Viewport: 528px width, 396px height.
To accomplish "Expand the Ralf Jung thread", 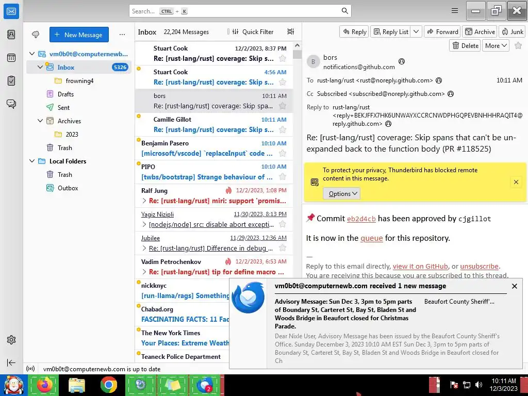I will tap(144, 201).
